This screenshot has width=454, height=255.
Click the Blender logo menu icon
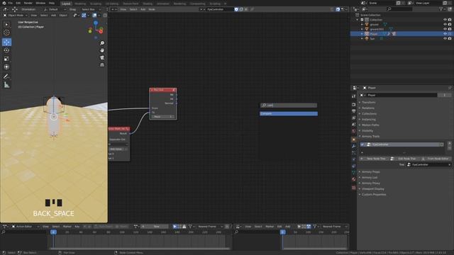[4, 3]
